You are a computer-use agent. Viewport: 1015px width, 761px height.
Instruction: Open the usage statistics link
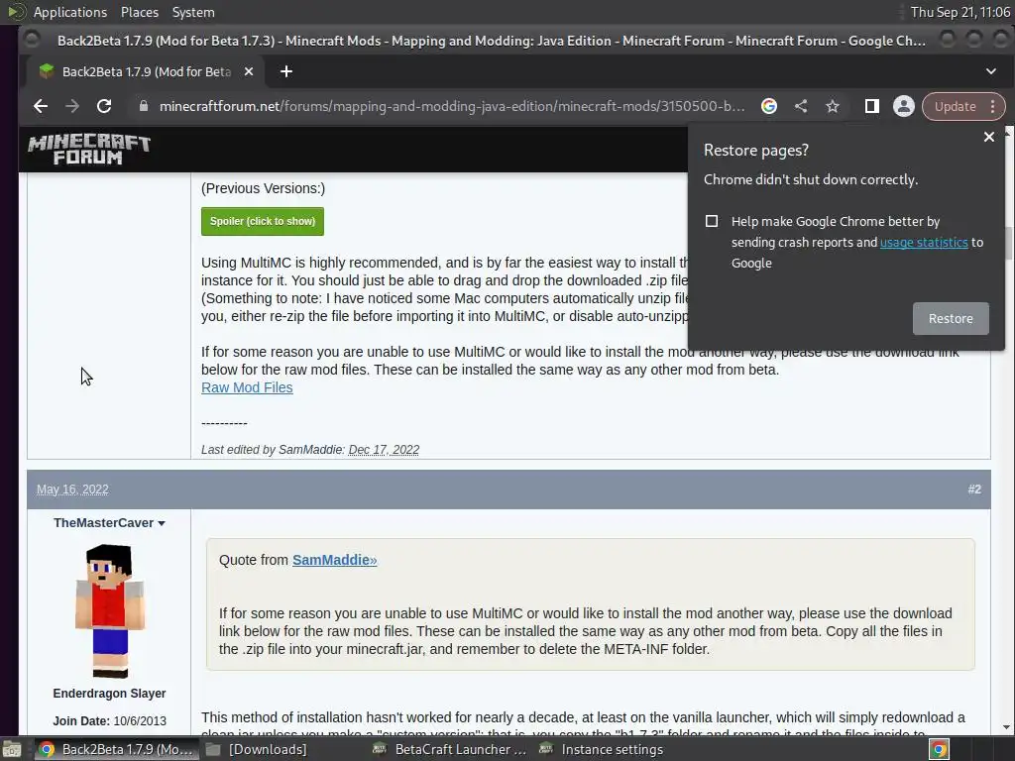[x=924, y=242]
